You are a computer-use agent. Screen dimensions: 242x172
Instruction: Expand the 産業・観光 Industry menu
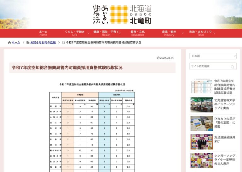(x=169, y=33)
